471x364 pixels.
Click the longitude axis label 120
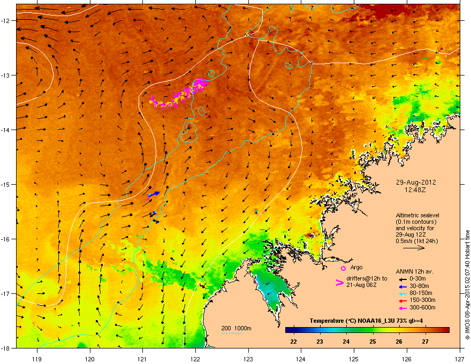click(x=90, y=359)
